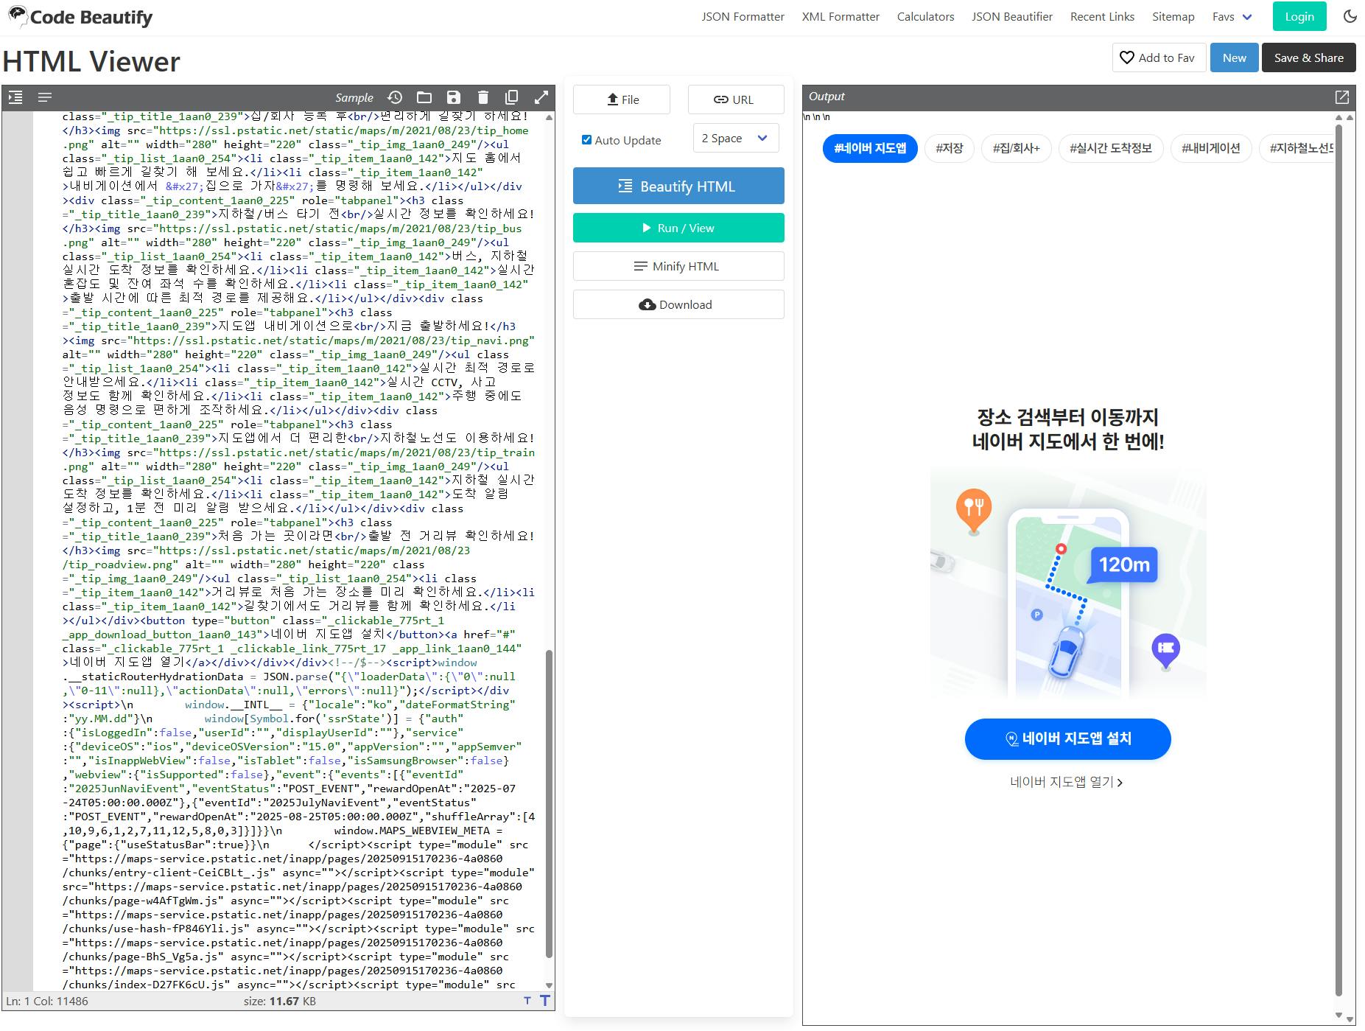1365x1031 pixels.
Task: Click the output panel vertical scrollbar
Action: click(1339, 560)
